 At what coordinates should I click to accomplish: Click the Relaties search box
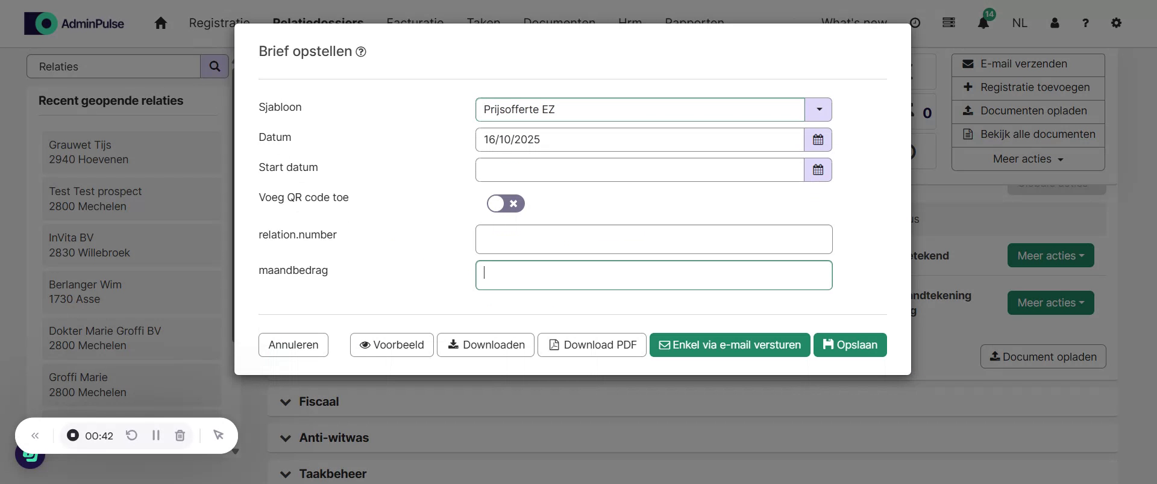coord(114,66)
